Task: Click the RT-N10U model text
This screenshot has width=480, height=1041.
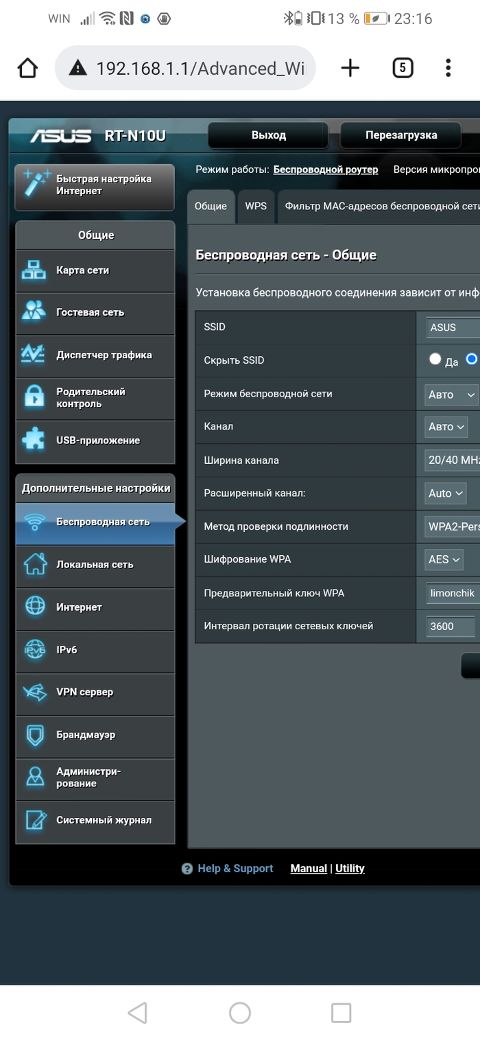Action: (x=135, y=136)
